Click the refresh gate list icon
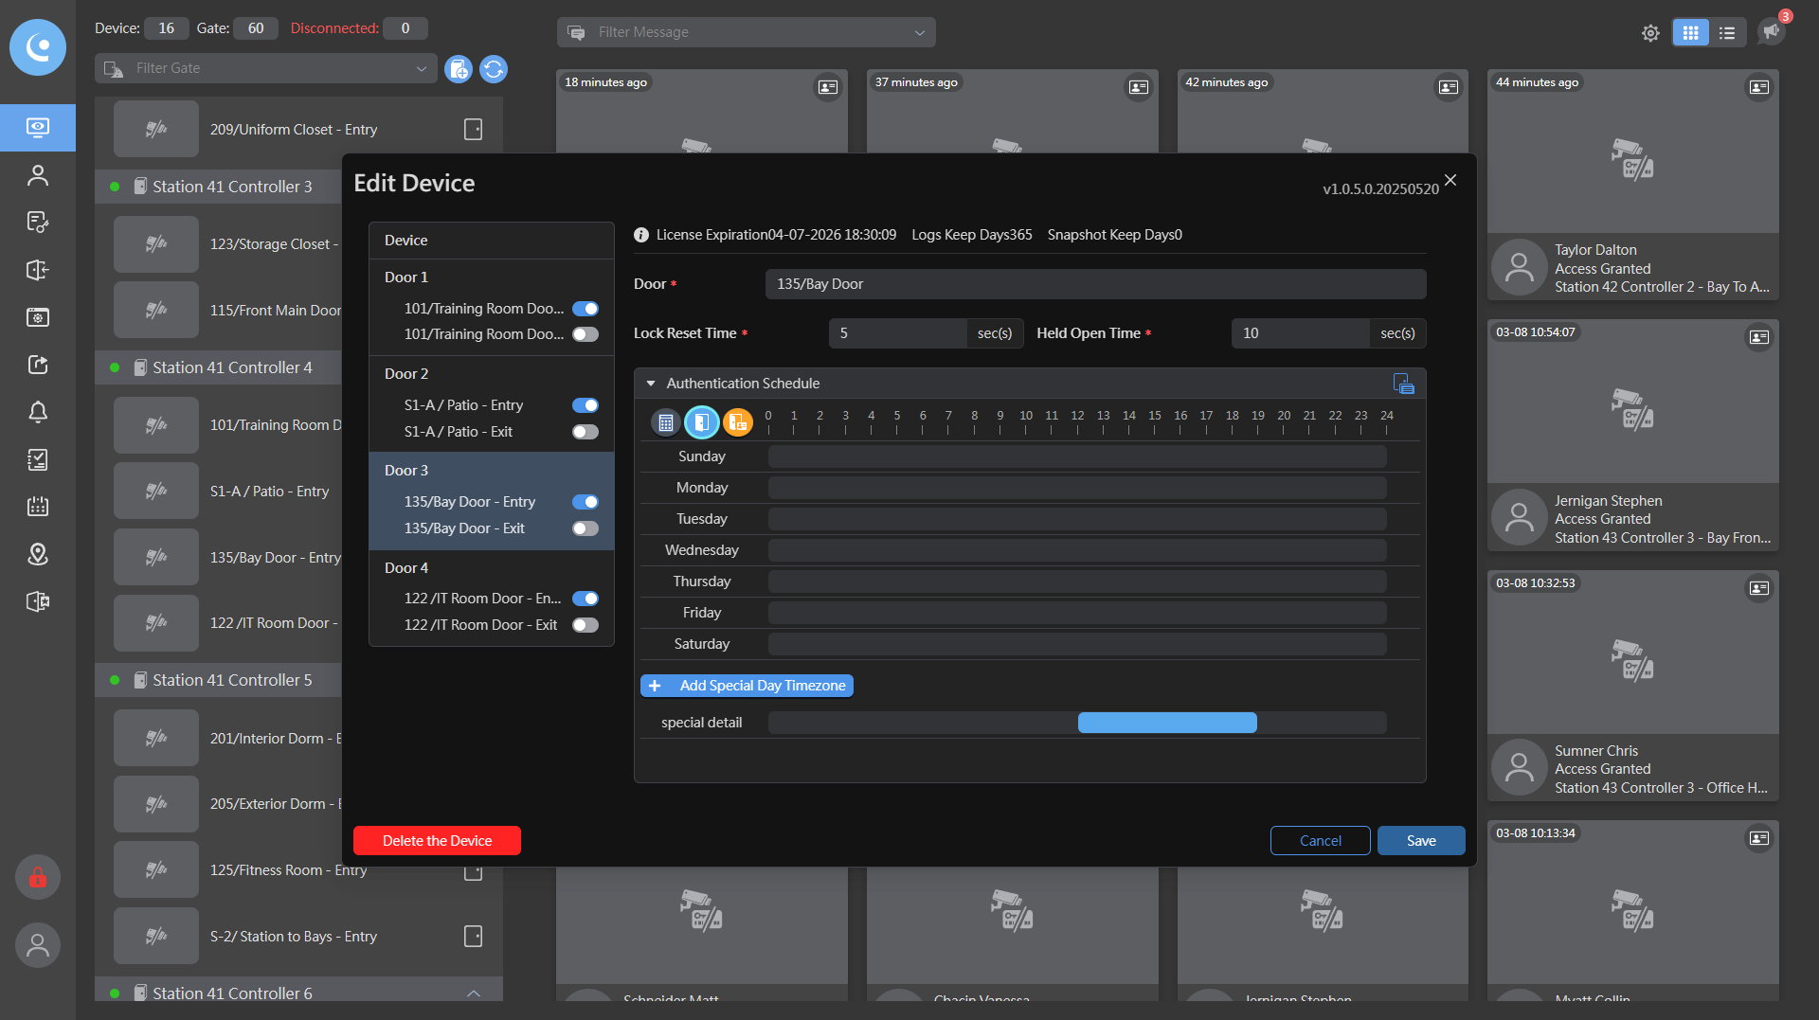Viewport: 1819px width, 1020px height. (494, 69)
